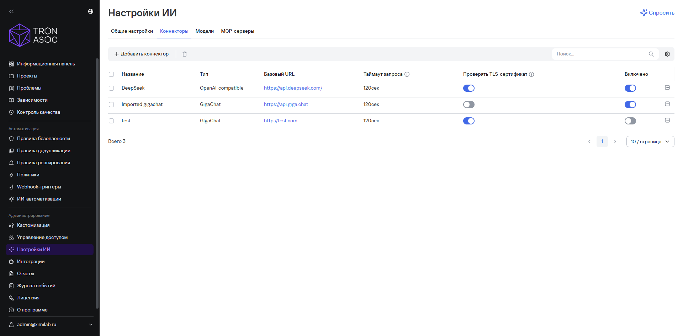Click the Спросить AI sparkle button
The height and width of the screenshot is (336, 683).
[x=657, y=13]
